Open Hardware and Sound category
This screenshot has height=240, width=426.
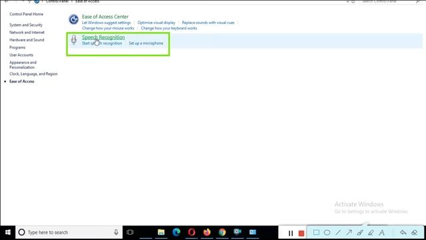(x=27, y=40)
